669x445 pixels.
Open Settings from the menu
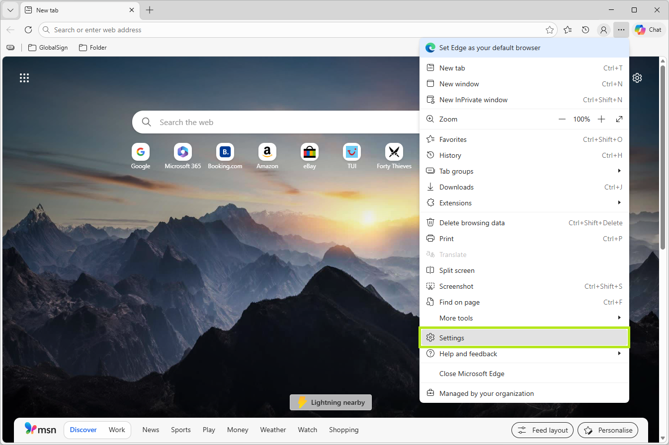click(524, 338)
